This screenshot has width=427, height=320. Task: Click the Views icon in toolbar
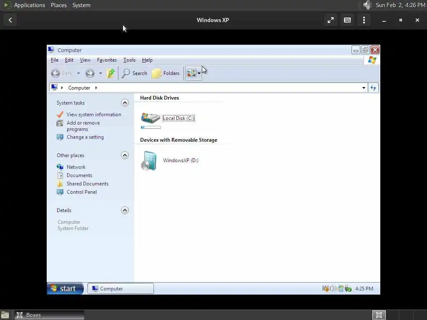click(191, 73)
